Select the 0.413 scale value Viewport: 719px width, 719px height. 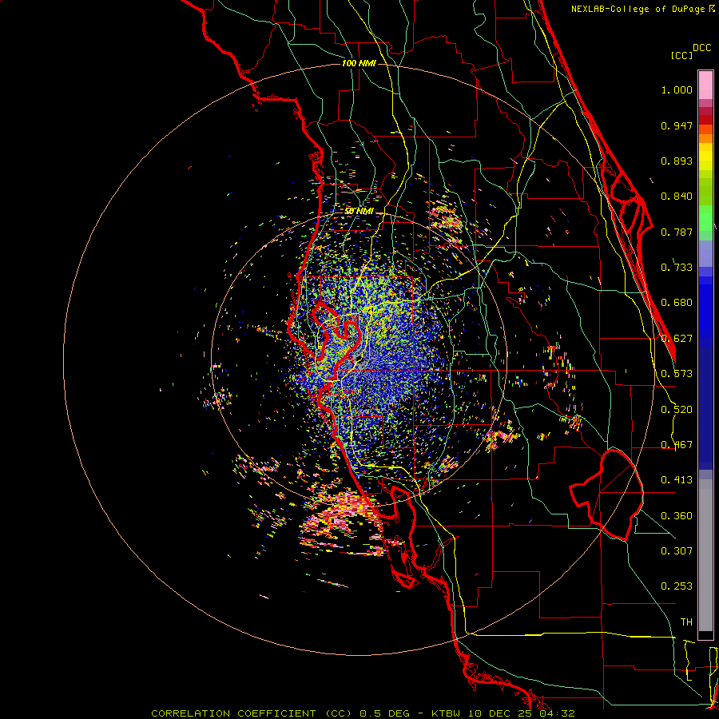(x=677, y=480)
